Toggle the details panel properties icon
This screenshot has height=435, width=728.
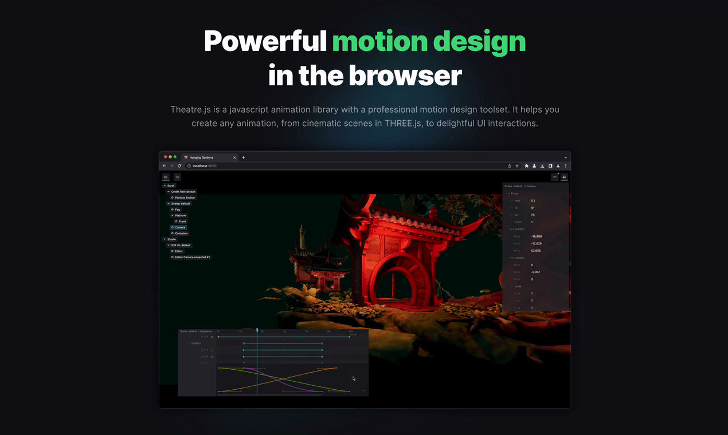[565, 177]
